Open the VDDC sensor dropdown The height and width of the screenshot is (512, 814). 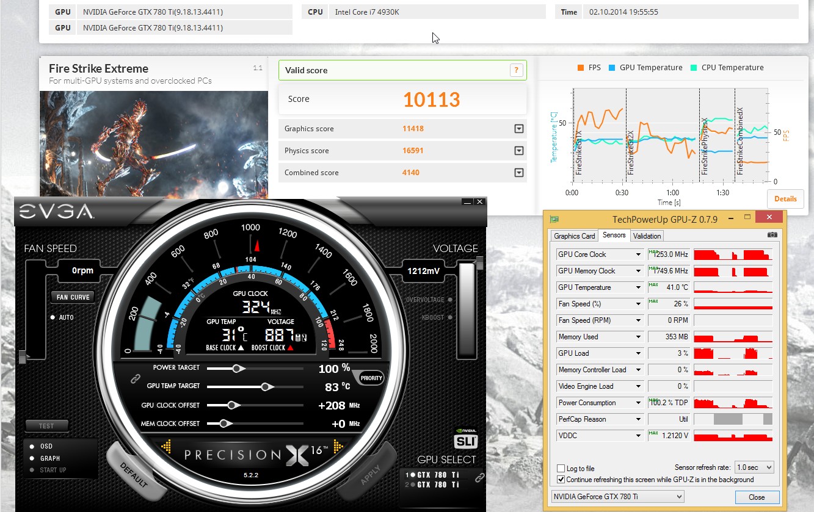click(639, 436)
